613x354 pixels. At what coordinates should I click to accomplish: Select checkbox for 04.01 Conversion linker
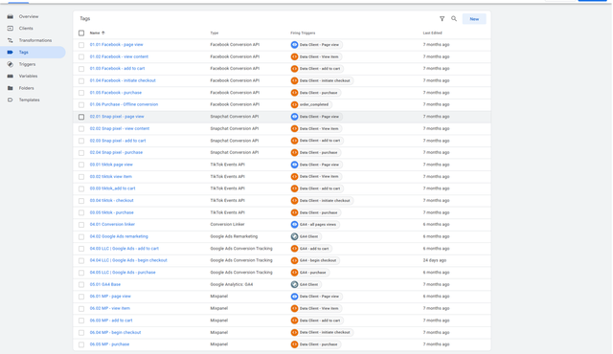[81, 225]
